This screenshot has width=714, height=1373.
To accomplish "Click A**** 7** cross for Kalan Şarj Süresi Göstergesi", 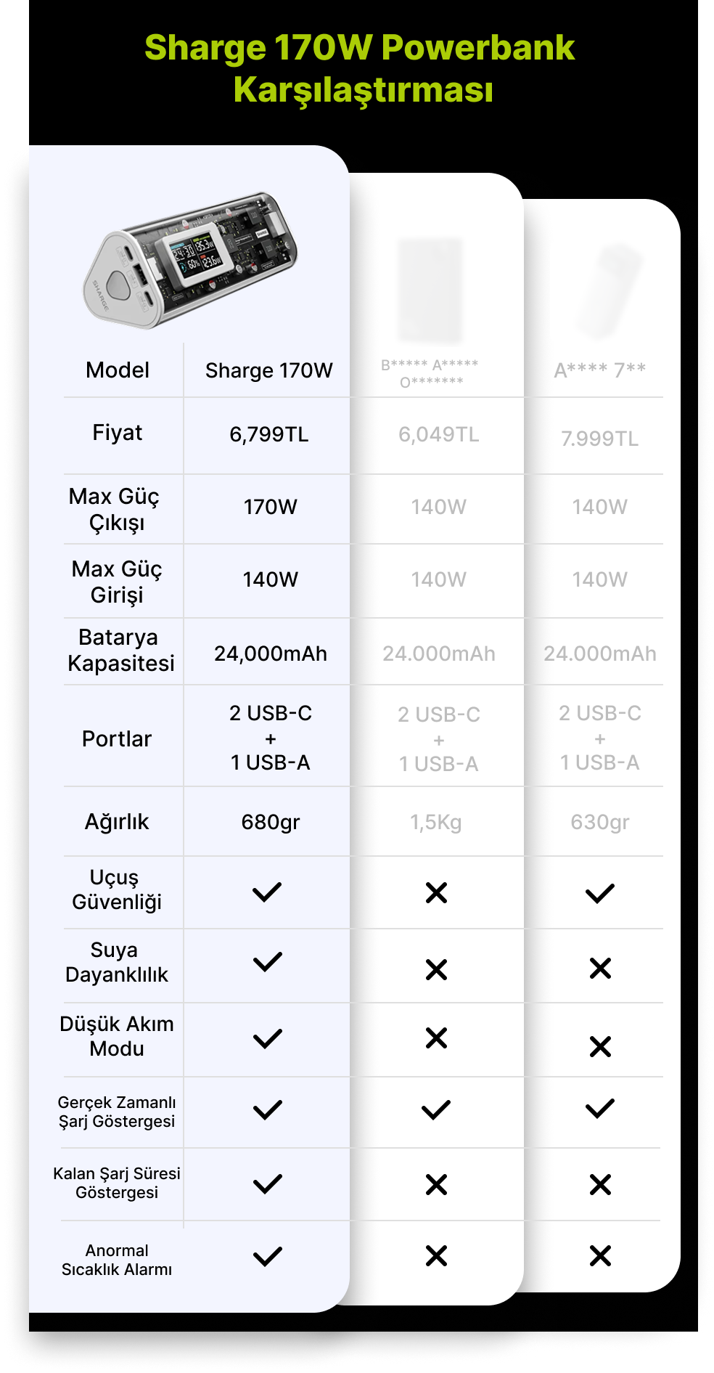I will pyautogui.click(x=601, y=1184).
